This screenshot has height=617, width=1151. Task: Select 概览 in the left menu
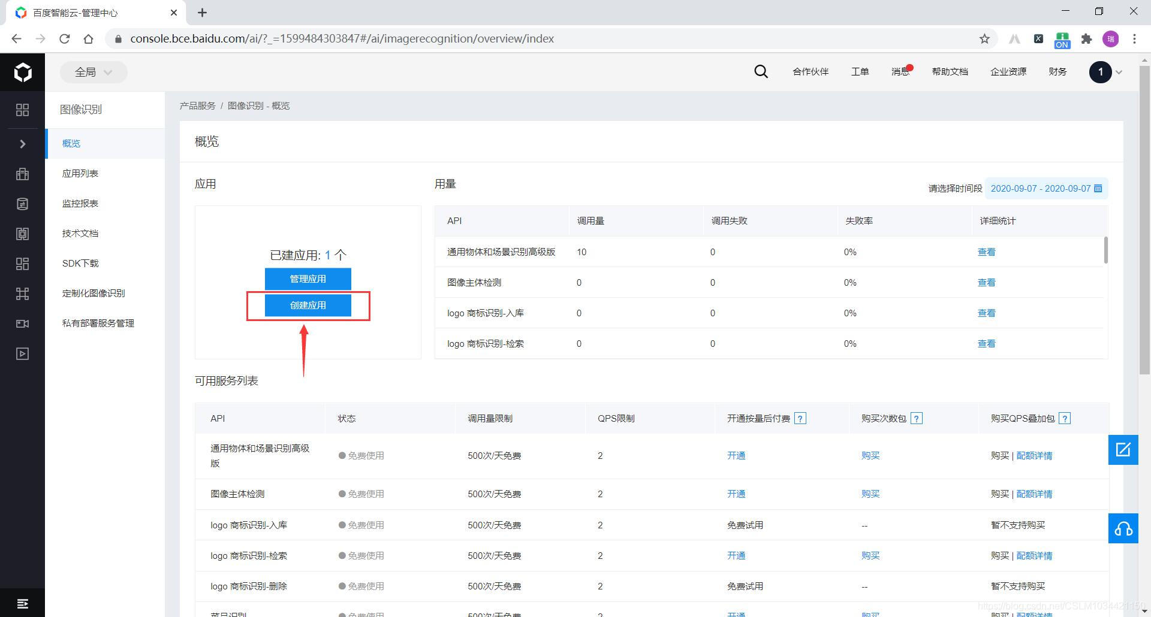[x=106, y=143]
